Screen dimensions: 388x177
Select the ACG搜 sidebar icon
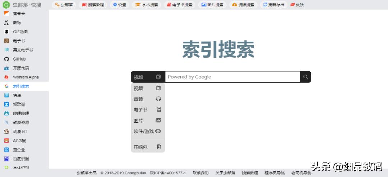(7, 141)
